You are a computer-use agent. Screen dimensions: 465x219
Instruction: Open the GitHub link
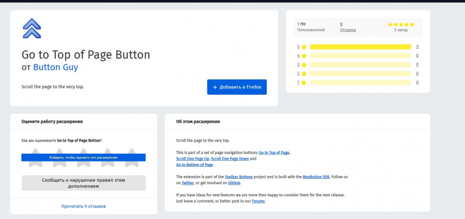234,183
